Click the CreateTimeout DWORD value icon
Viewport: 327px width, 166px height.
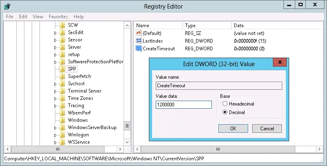click(x=138, y=48)
